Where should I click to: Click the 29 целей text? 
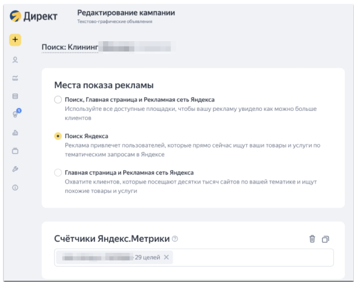click(148, 257)
